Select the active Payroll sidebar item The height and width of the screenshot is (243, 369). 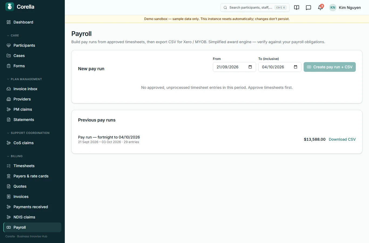(x=32, y=227)
